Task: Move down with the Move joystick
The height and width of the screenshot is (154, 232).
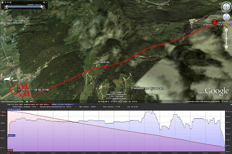Action: tap(226, 19)
